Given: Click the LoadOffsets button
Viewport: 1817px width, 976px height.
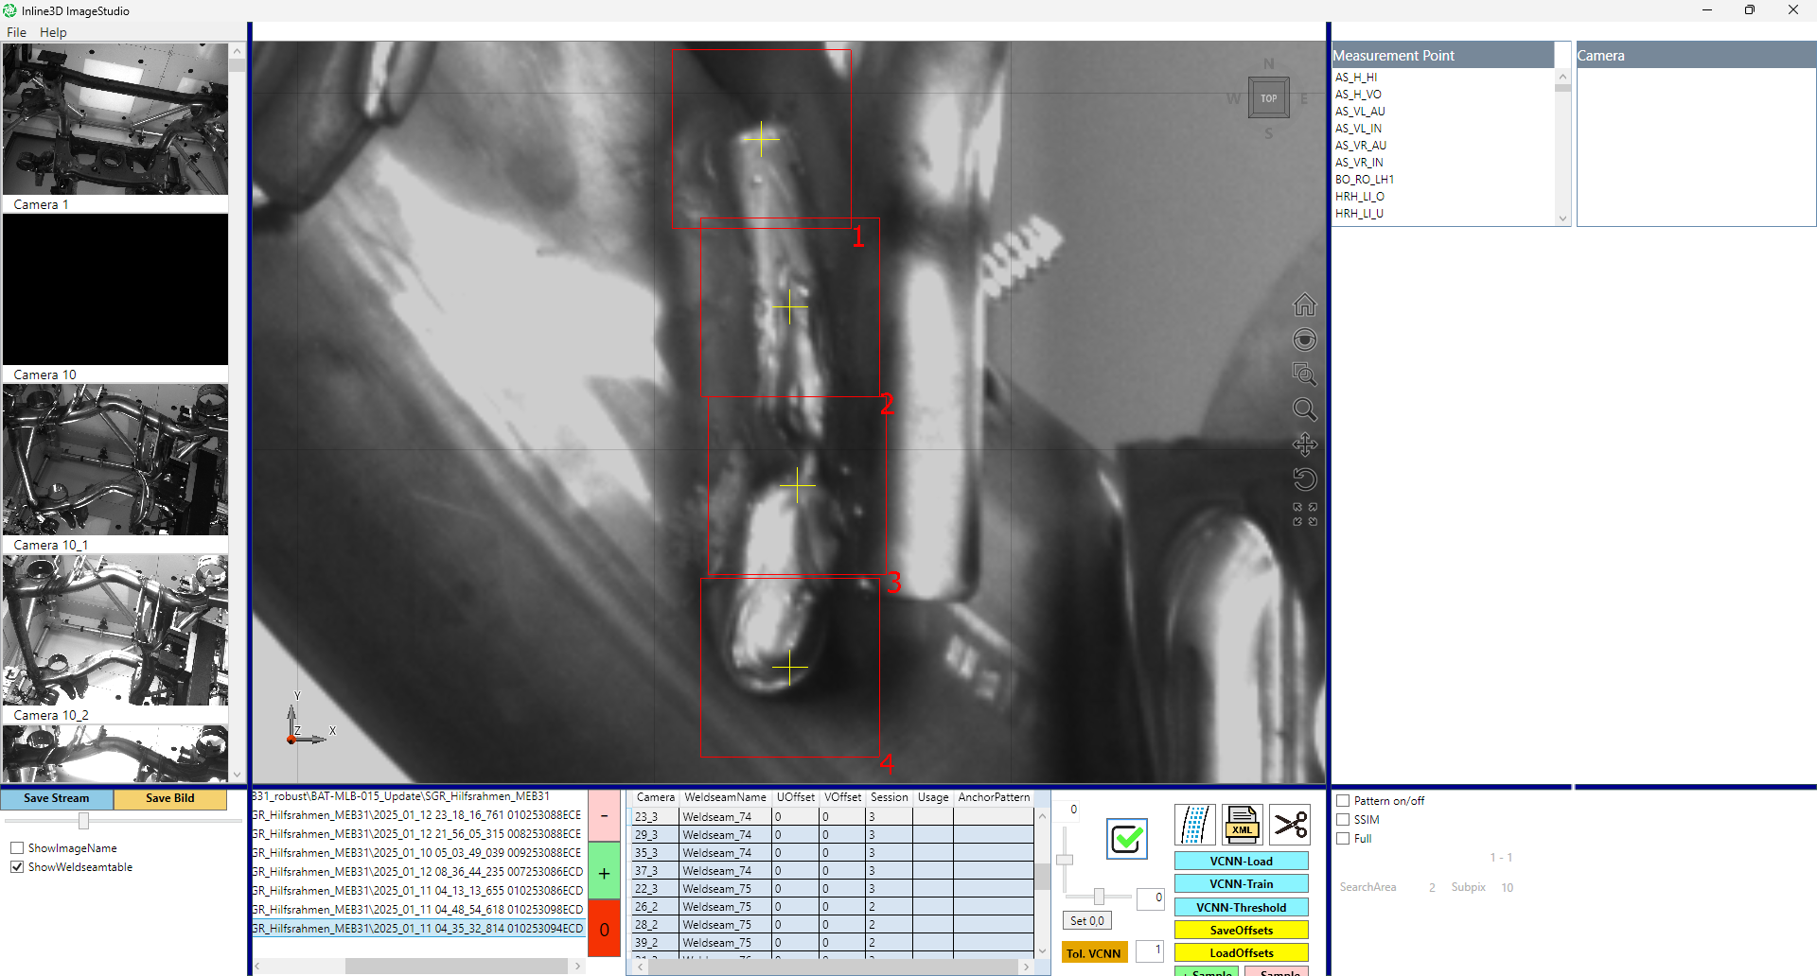Looking at the screenshot, I should [x=1242, y=953].
